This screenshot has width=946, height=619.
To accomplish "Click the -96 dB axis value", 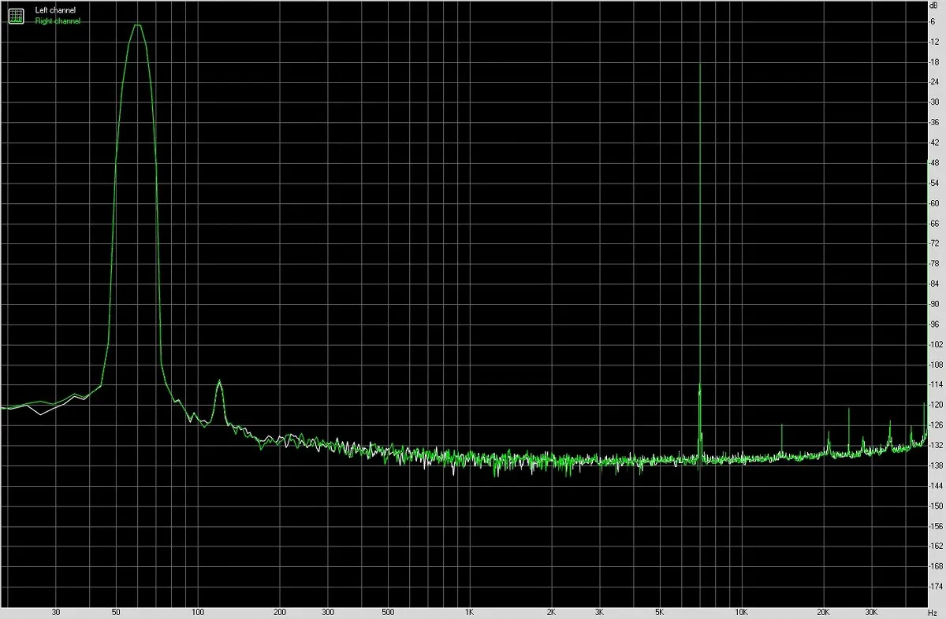I will [x=935, y=324].
